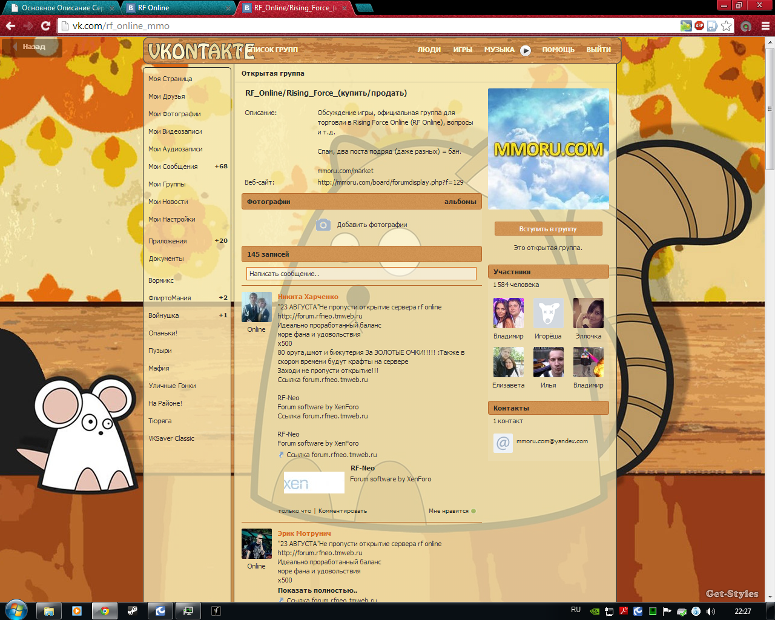775x620 pixels.
Task: Open the new tab button
Action: click(x=364, y=8)
